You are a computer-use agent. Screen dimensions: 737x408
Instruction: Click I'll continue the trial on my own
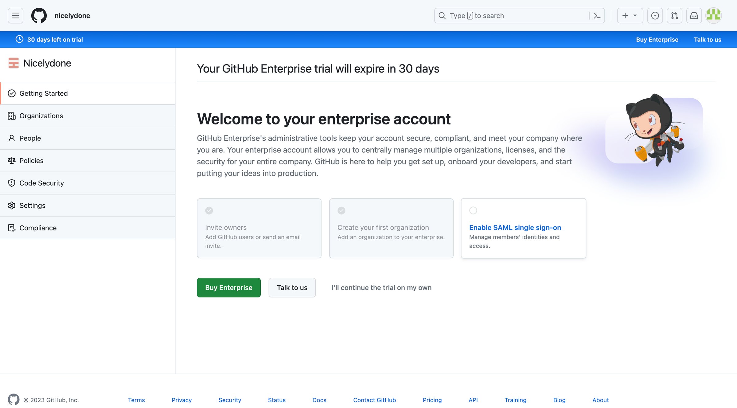click(381, 288)
